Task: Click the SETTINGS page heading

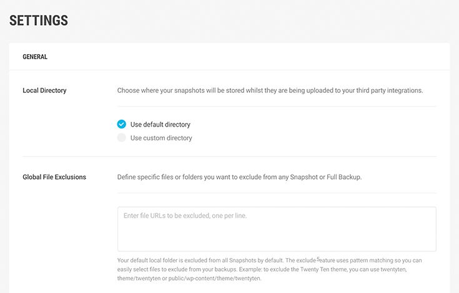Action: click(39, 21)
